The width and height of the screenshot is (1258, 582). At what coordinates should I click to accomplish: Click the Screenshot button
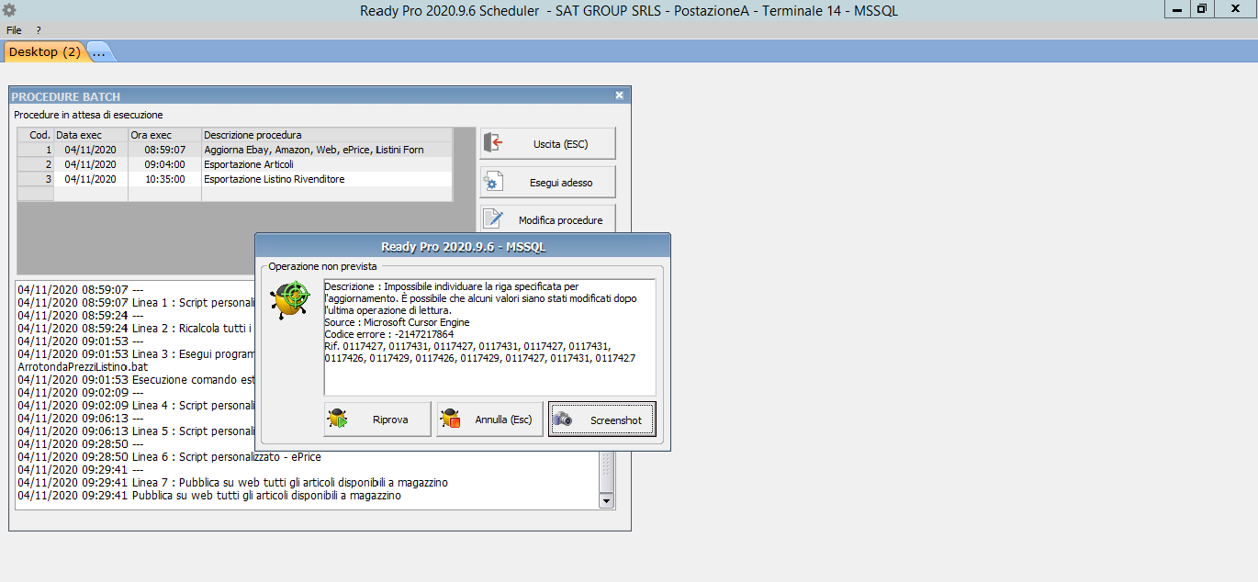pyautogui.click(x=602, y=420)
